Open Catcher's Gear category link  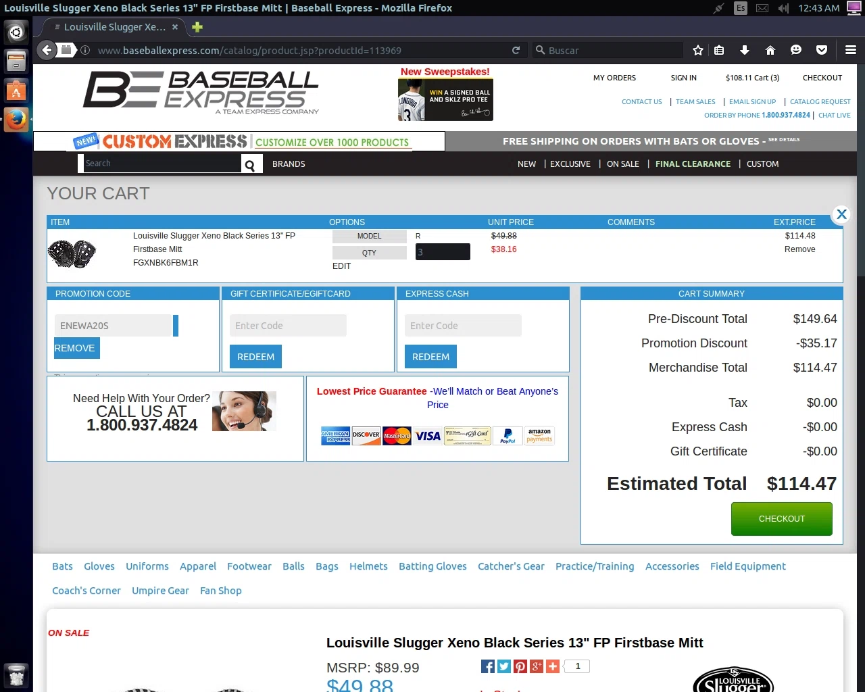coord(511,566)
